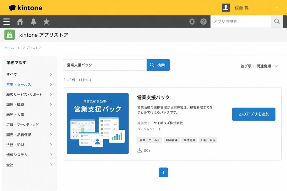Open the 営業支援パック app title

click(153, 98)
